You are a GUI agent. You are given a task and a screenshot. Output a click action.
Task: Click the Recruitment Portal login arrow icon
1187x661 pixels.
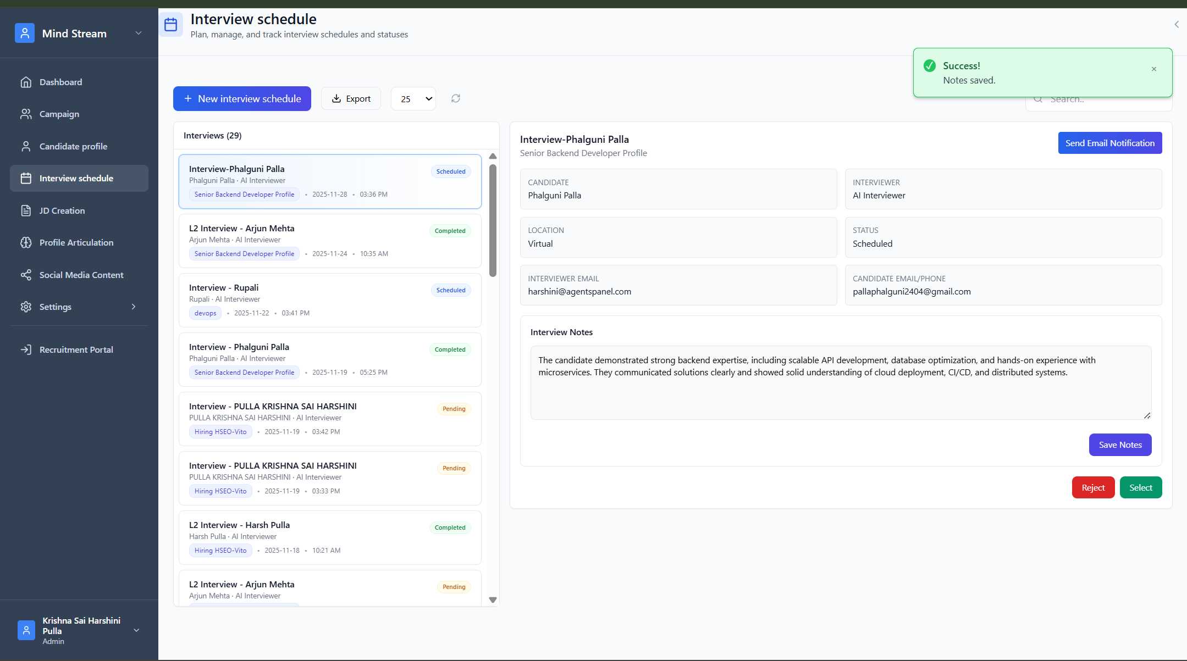click(26, 349)
